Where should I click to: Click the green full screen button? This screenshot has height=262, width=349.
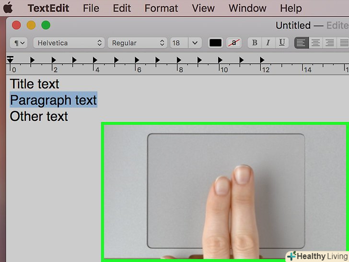(x=46, y=25)
